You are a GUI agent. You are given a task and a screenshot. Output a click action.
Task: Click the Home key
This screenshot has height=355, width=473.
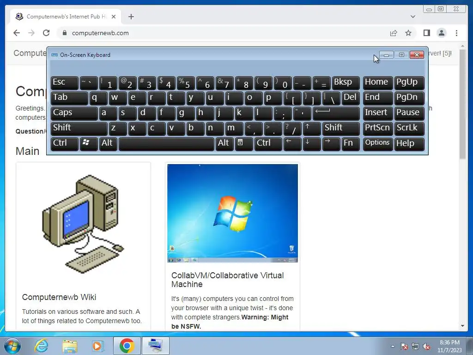coord(378,83)
